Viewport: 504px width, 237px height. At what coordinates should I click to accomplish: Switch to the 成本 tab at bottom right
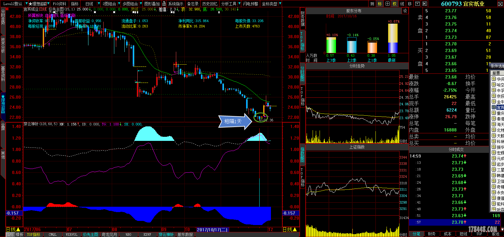coord(447,234)
